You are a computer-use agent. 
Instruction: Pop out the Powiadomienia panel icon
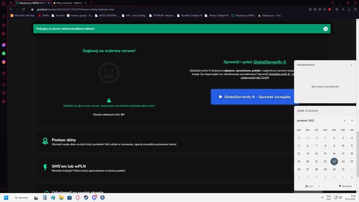click(351, 65)
